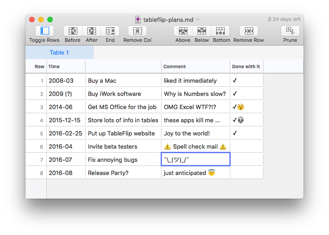Click Why is Numbers slow? comment
Viewport: 329px width, 235px height.
point(196,94)
